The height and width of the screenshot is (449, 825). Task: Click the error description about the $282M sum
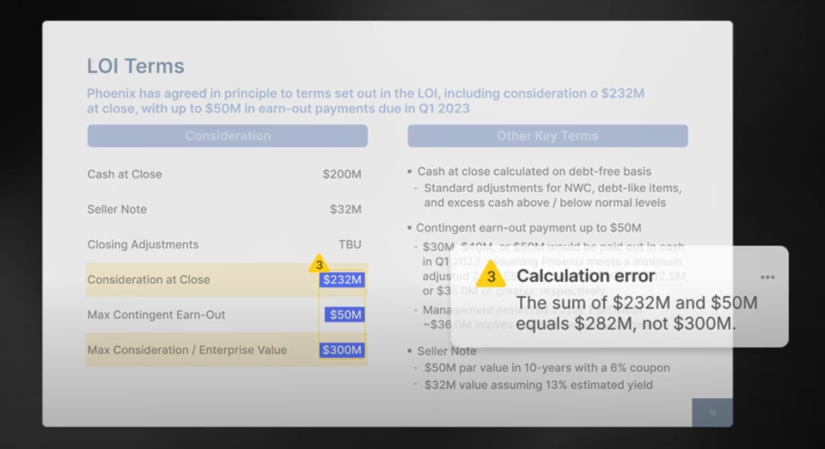coord(636,312)
